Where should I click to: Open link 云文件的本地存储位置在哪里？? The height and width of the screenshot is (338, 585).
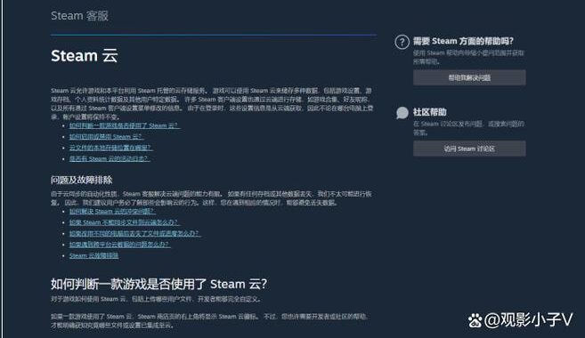pos(110,148)
